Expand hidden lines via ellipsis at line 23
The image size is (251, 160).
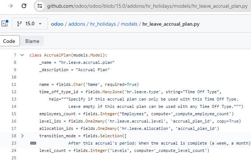pyautogui.click(x=33, y=143)
